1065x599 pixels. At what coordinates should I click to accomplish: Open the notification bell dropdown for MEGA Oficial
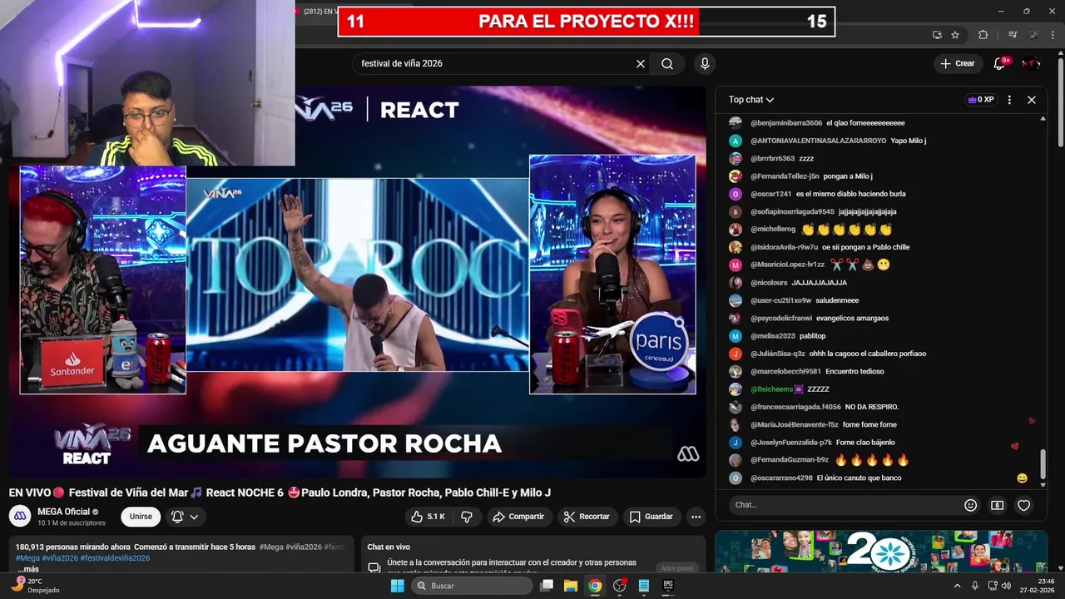[x=185, y=517]
